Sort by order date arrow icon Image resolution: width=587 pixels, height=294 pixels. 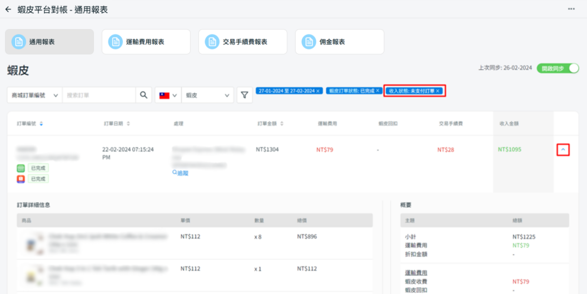point(128,124)
